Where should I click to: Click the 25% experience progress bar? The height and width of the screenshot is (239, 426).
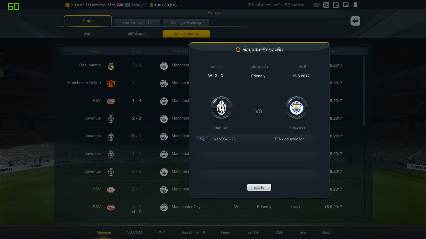[135, 5]
